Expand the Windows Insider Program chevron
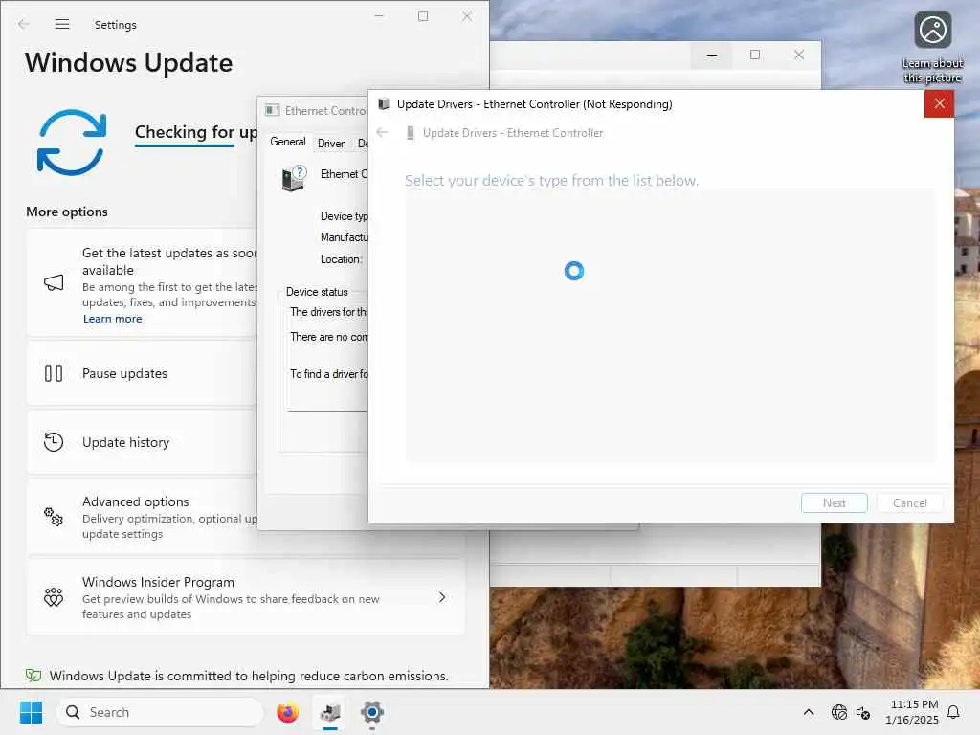The image size is (980, 735). 442,597
